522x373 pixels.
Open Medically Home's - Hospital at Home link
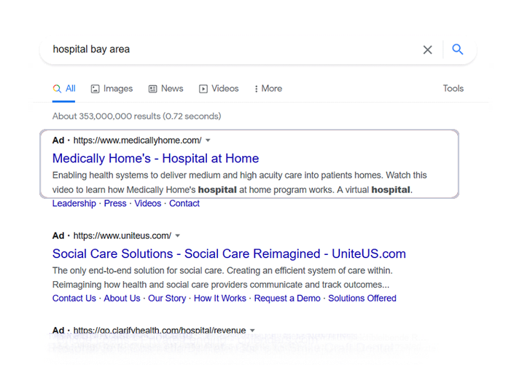[155, 158]
